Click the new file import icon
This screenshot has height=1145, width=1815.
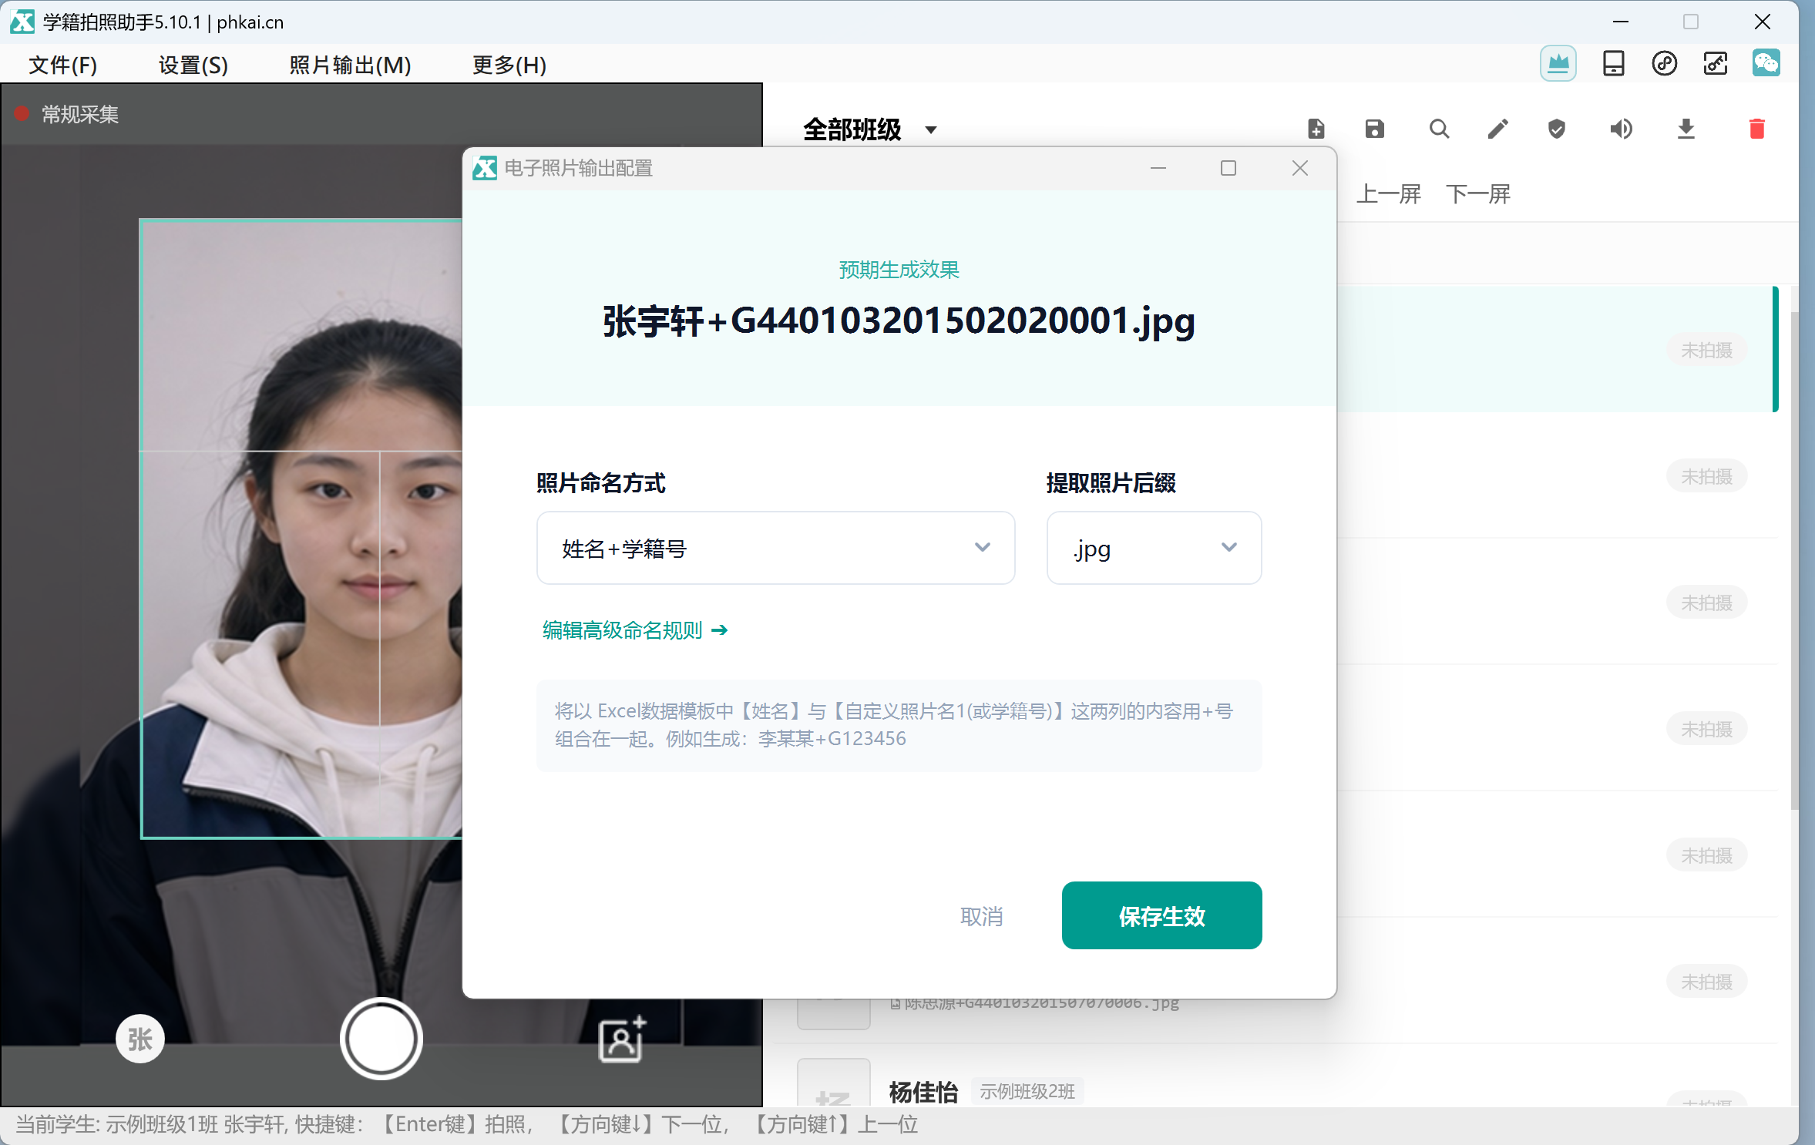point(1316,129)
